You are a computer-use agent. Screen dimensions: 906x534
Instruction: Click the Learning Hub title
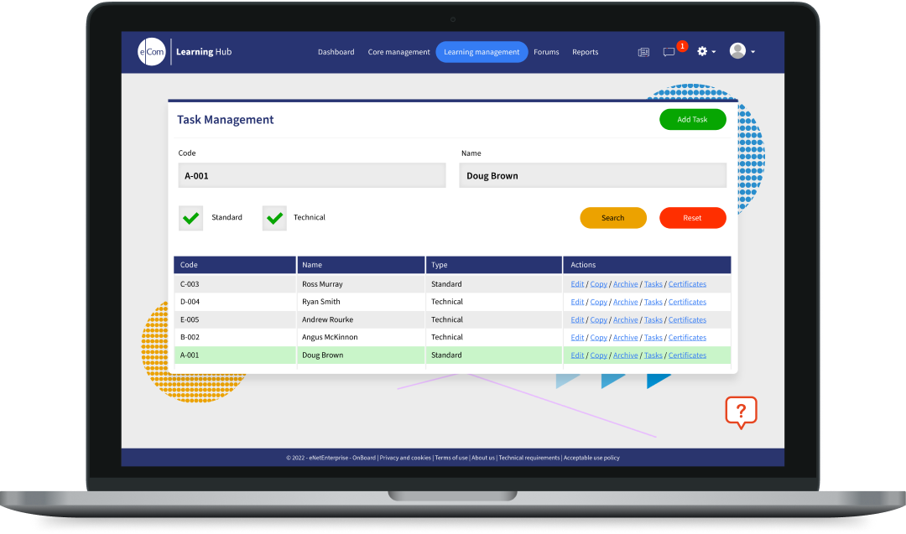tap(204, 51)
